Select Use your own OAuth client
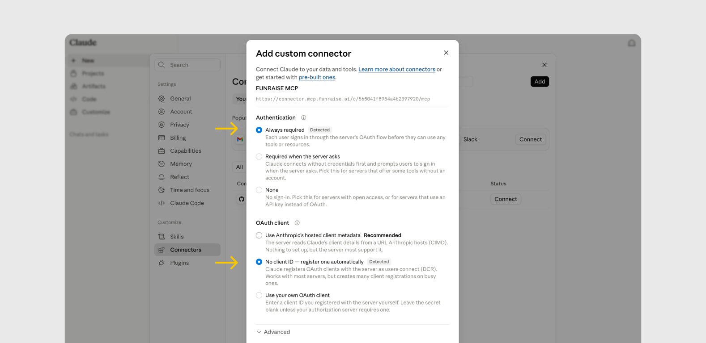706x343 pixels. tap(259, 295)
